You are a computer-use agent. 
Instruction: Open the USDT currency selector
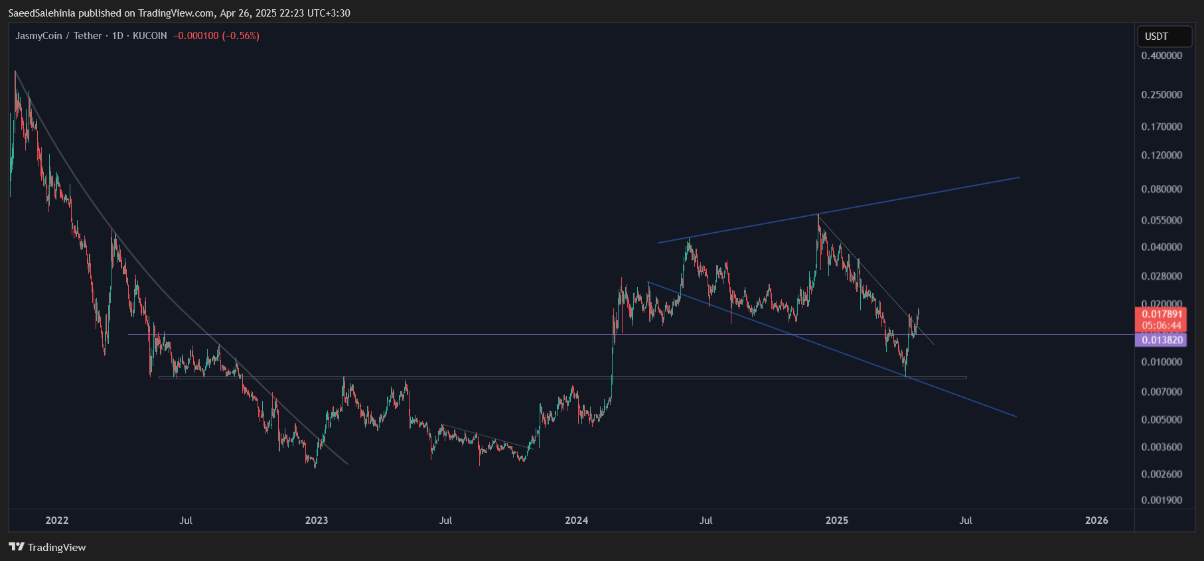(1165, 36)
